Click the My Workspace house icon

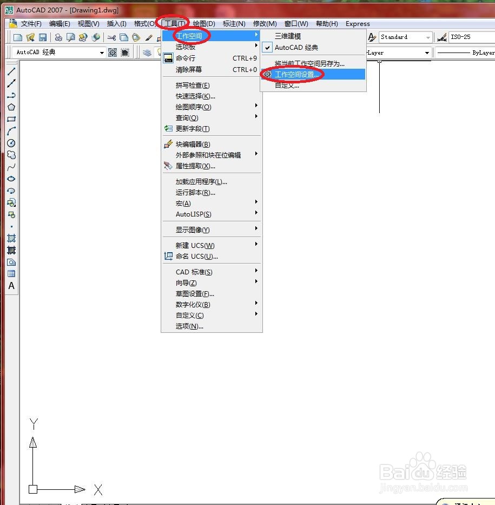click(x=125, y=53)
